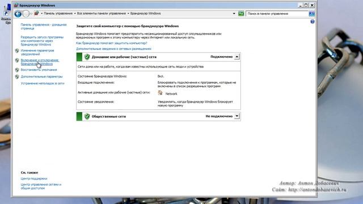Click the Network house icon
The image size is (363, 204).
[160, 93]
